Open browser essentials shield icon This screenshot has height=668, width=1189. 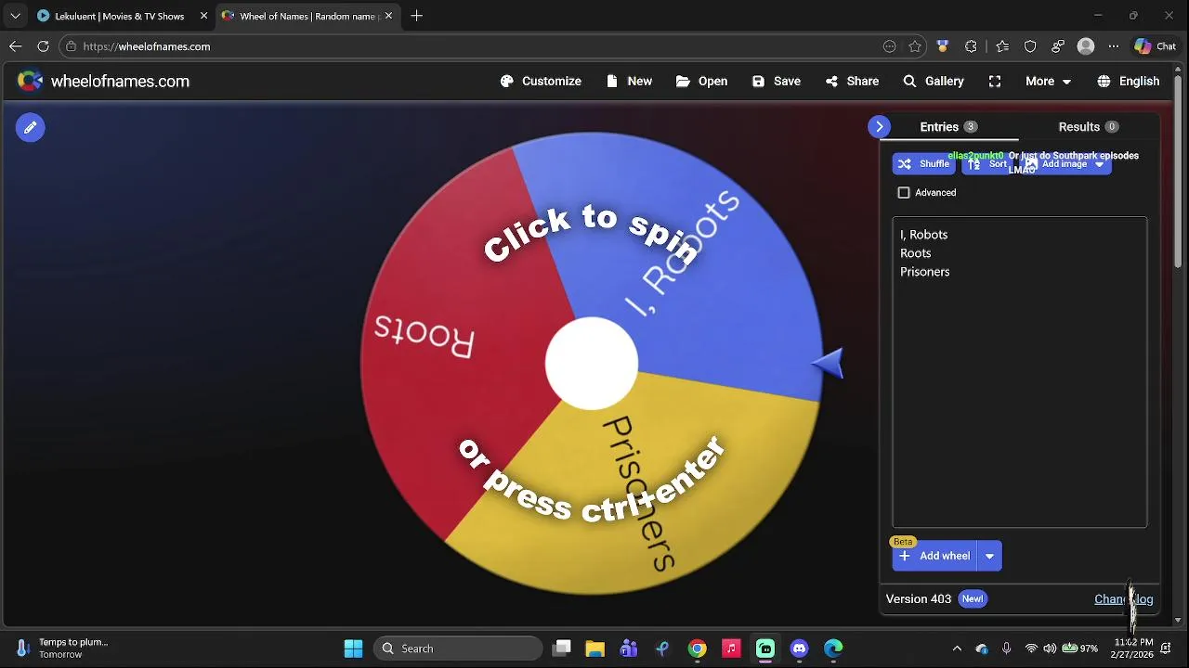1030,46
